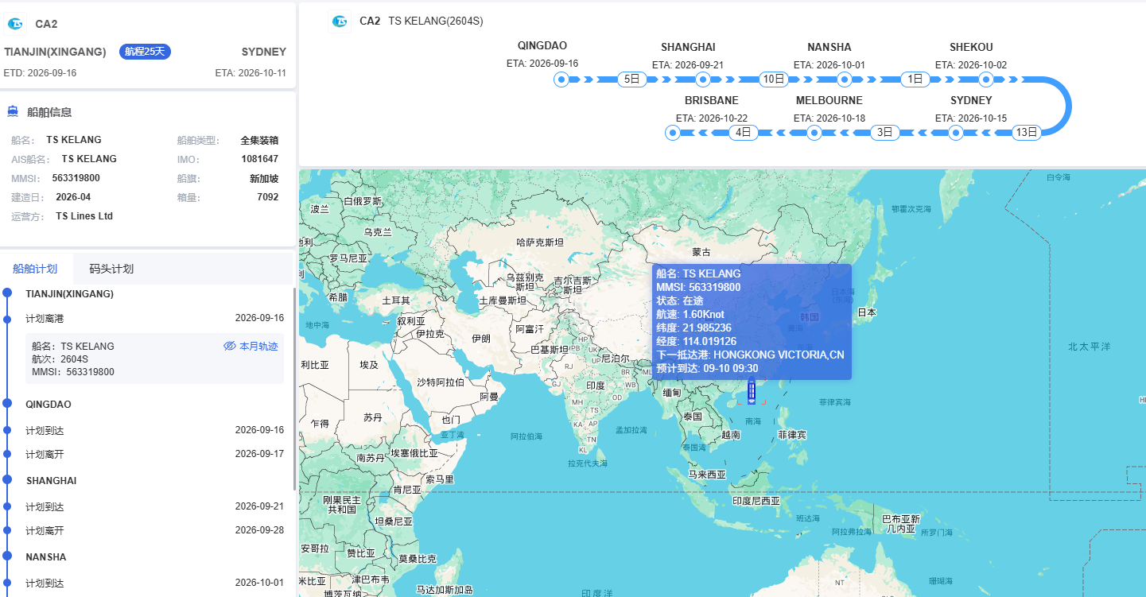Click the 13日 transit badge on the route curve
The height and width of the screenshot is (597, 1146).
pyautogui.click(x=1027, y=133)
